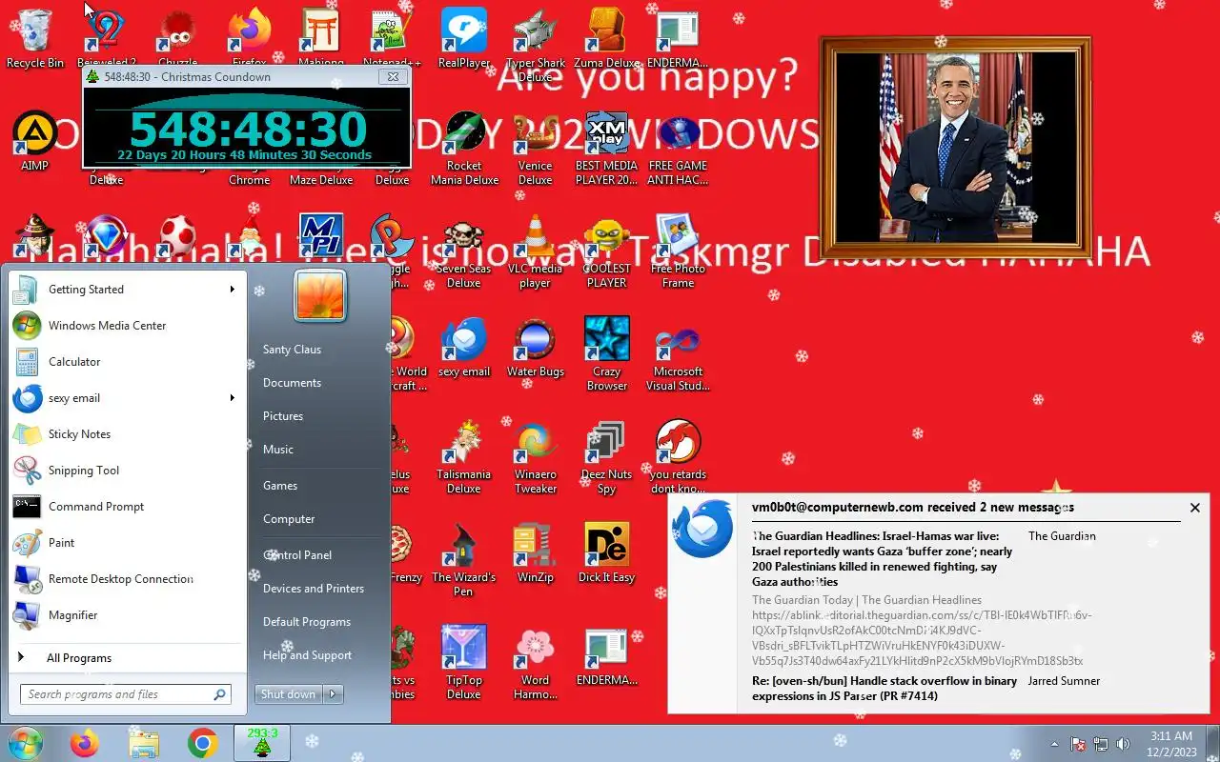Open Rocket Mania Deluxe shortcut
This screenshot has width=1220, height=762.
coord(464,148)
